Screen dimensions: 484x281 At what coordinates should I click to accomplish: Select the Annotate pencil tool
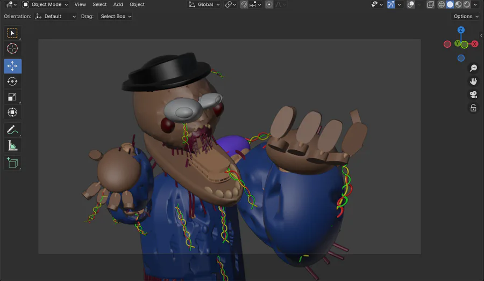[x=12, y=130]
